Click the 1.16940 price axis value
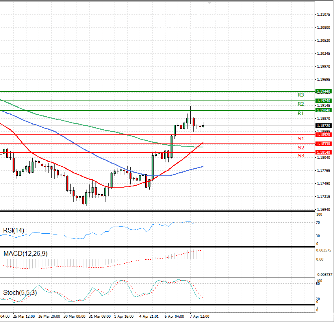Viewport: 334px width, 322px height. [323, 210]
